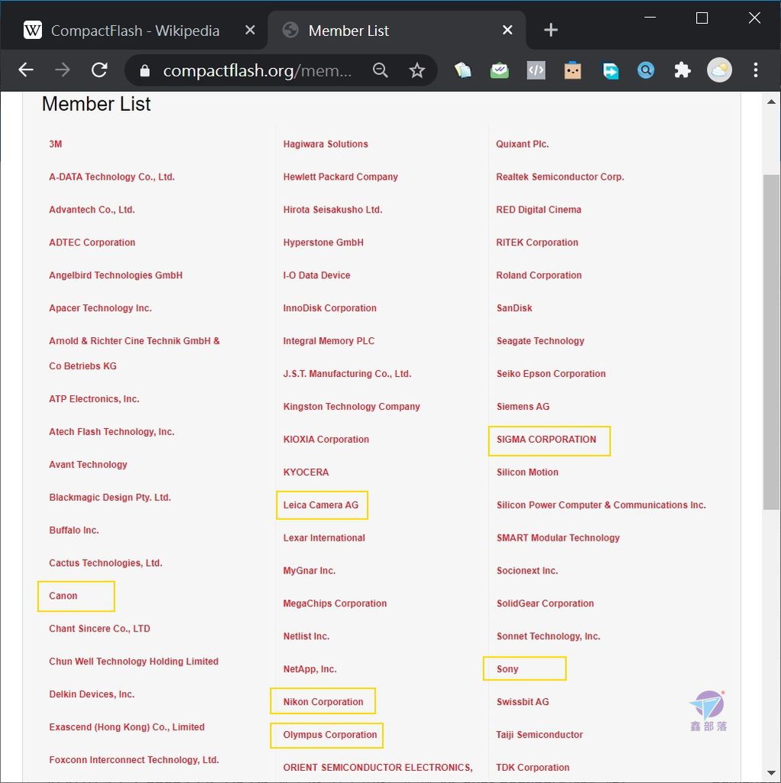
Task: Open the Extensions puzzle piece menu
Action: (682, 70)
